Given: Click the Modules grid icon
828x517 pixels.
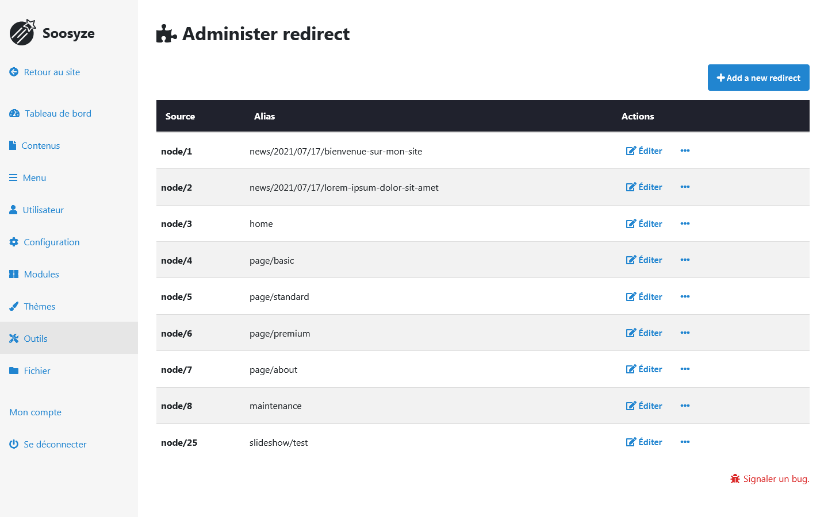Looking at the screenshot, I should point(13,274).
